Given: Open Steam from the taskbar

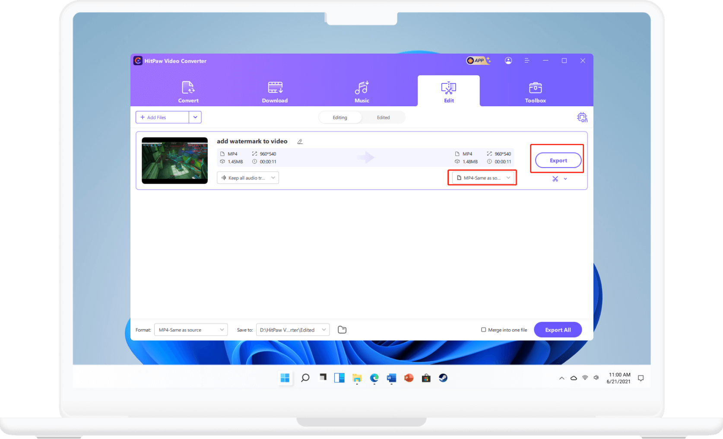Looking at the screenshot, I should [443, 378].
